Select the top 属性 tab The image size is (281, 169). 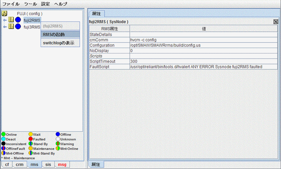click(x=97, y=14)
